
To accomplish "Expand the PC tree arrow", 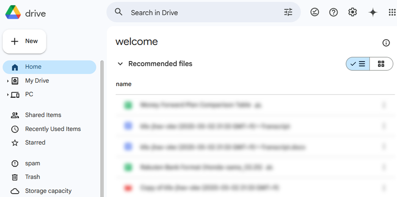I will point(8,95).
